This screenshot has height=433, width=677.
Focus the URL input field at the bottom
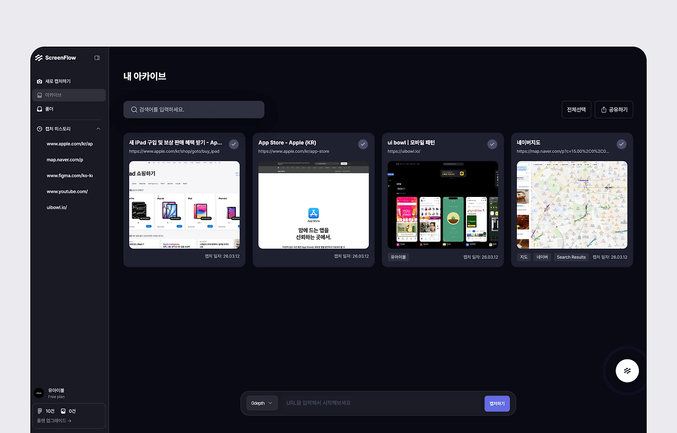coord(381,403)
